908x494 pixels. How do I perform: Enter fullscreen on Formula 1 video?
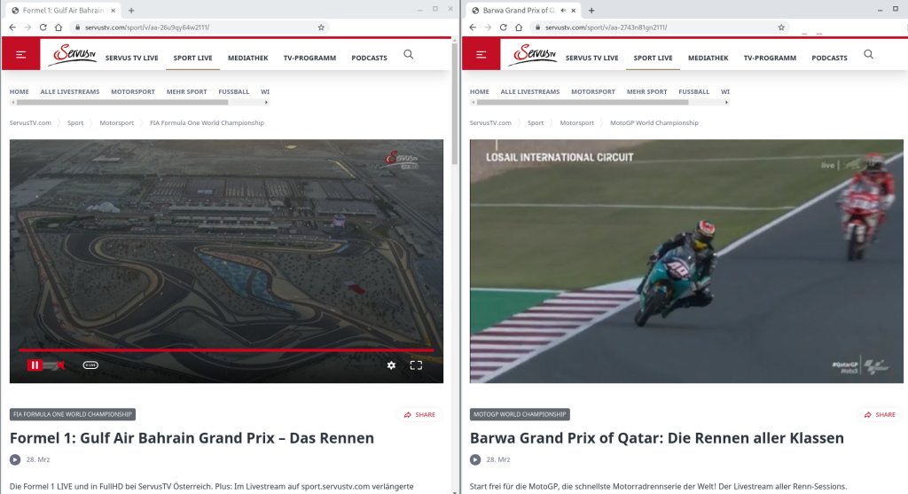pyautogui.click(x=416, y=365)
